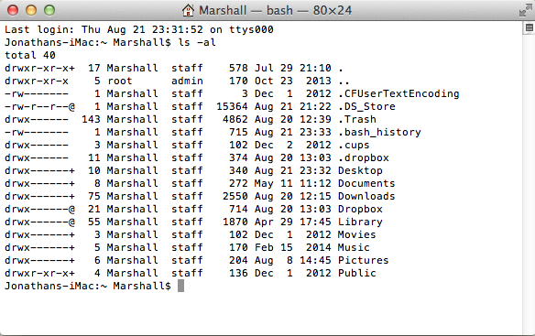Viewport: 535px width, 336px height.
Task: Click the Dropbox directory name
Action: point(360,209)
